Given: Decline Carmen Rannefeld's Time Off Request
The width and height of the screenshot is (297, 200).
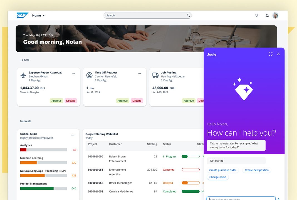Looking at the screenshot, I should click(x=137, y=101).
